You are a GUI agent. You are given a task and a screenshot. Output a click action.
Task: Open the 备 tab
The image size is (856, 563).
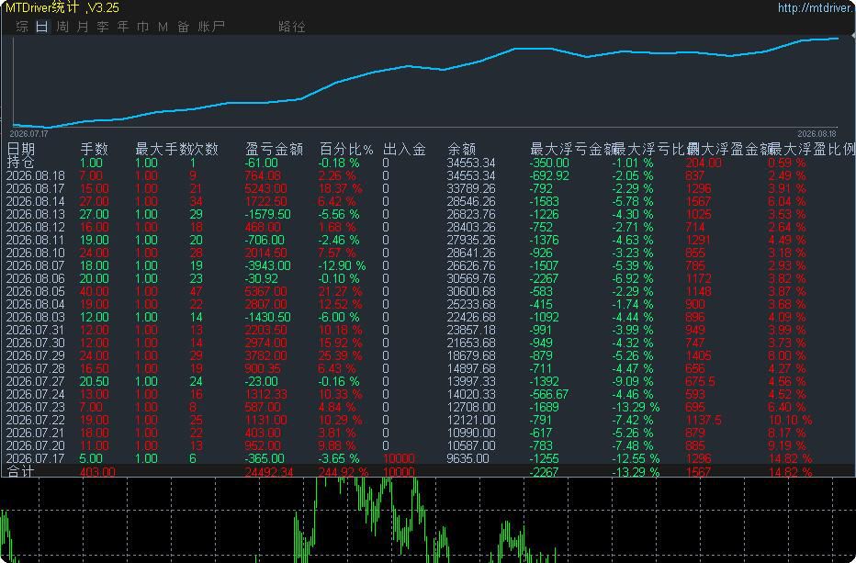(x=184, y=27)
